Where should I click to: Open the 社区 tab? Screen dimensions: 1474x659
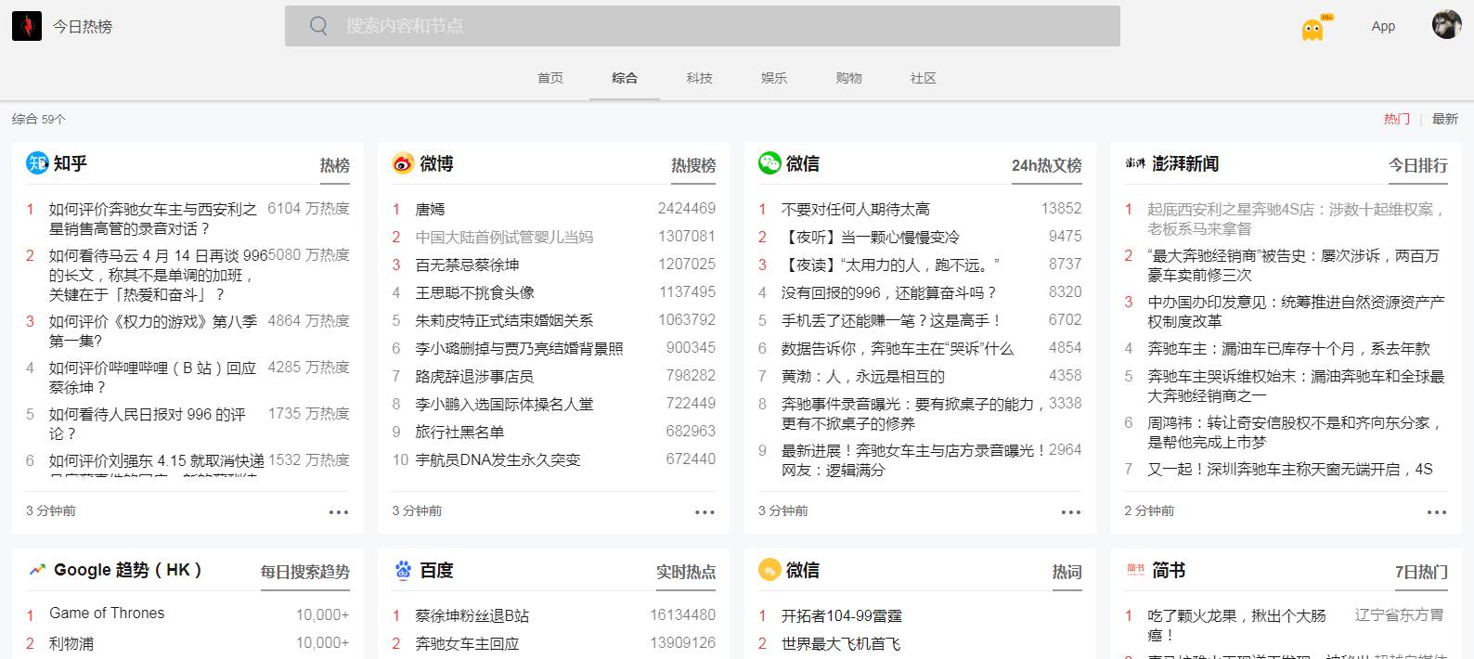[924, 78]
